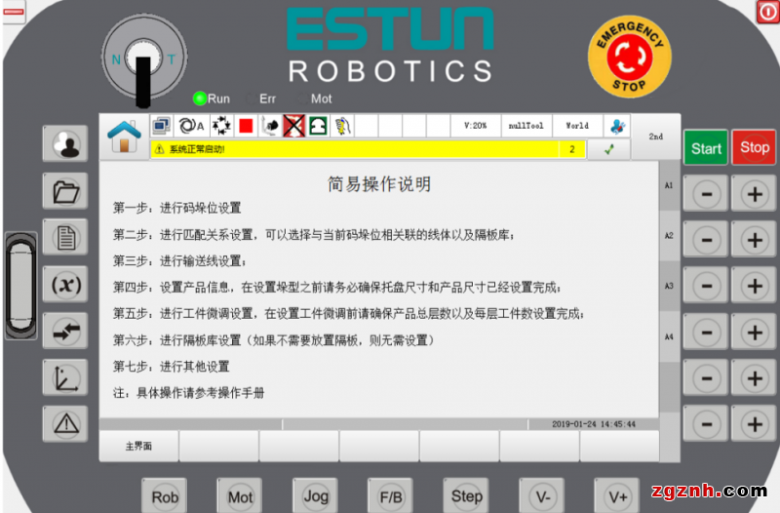
Task: Lower speed with the V- button
Action: (542, 496)
